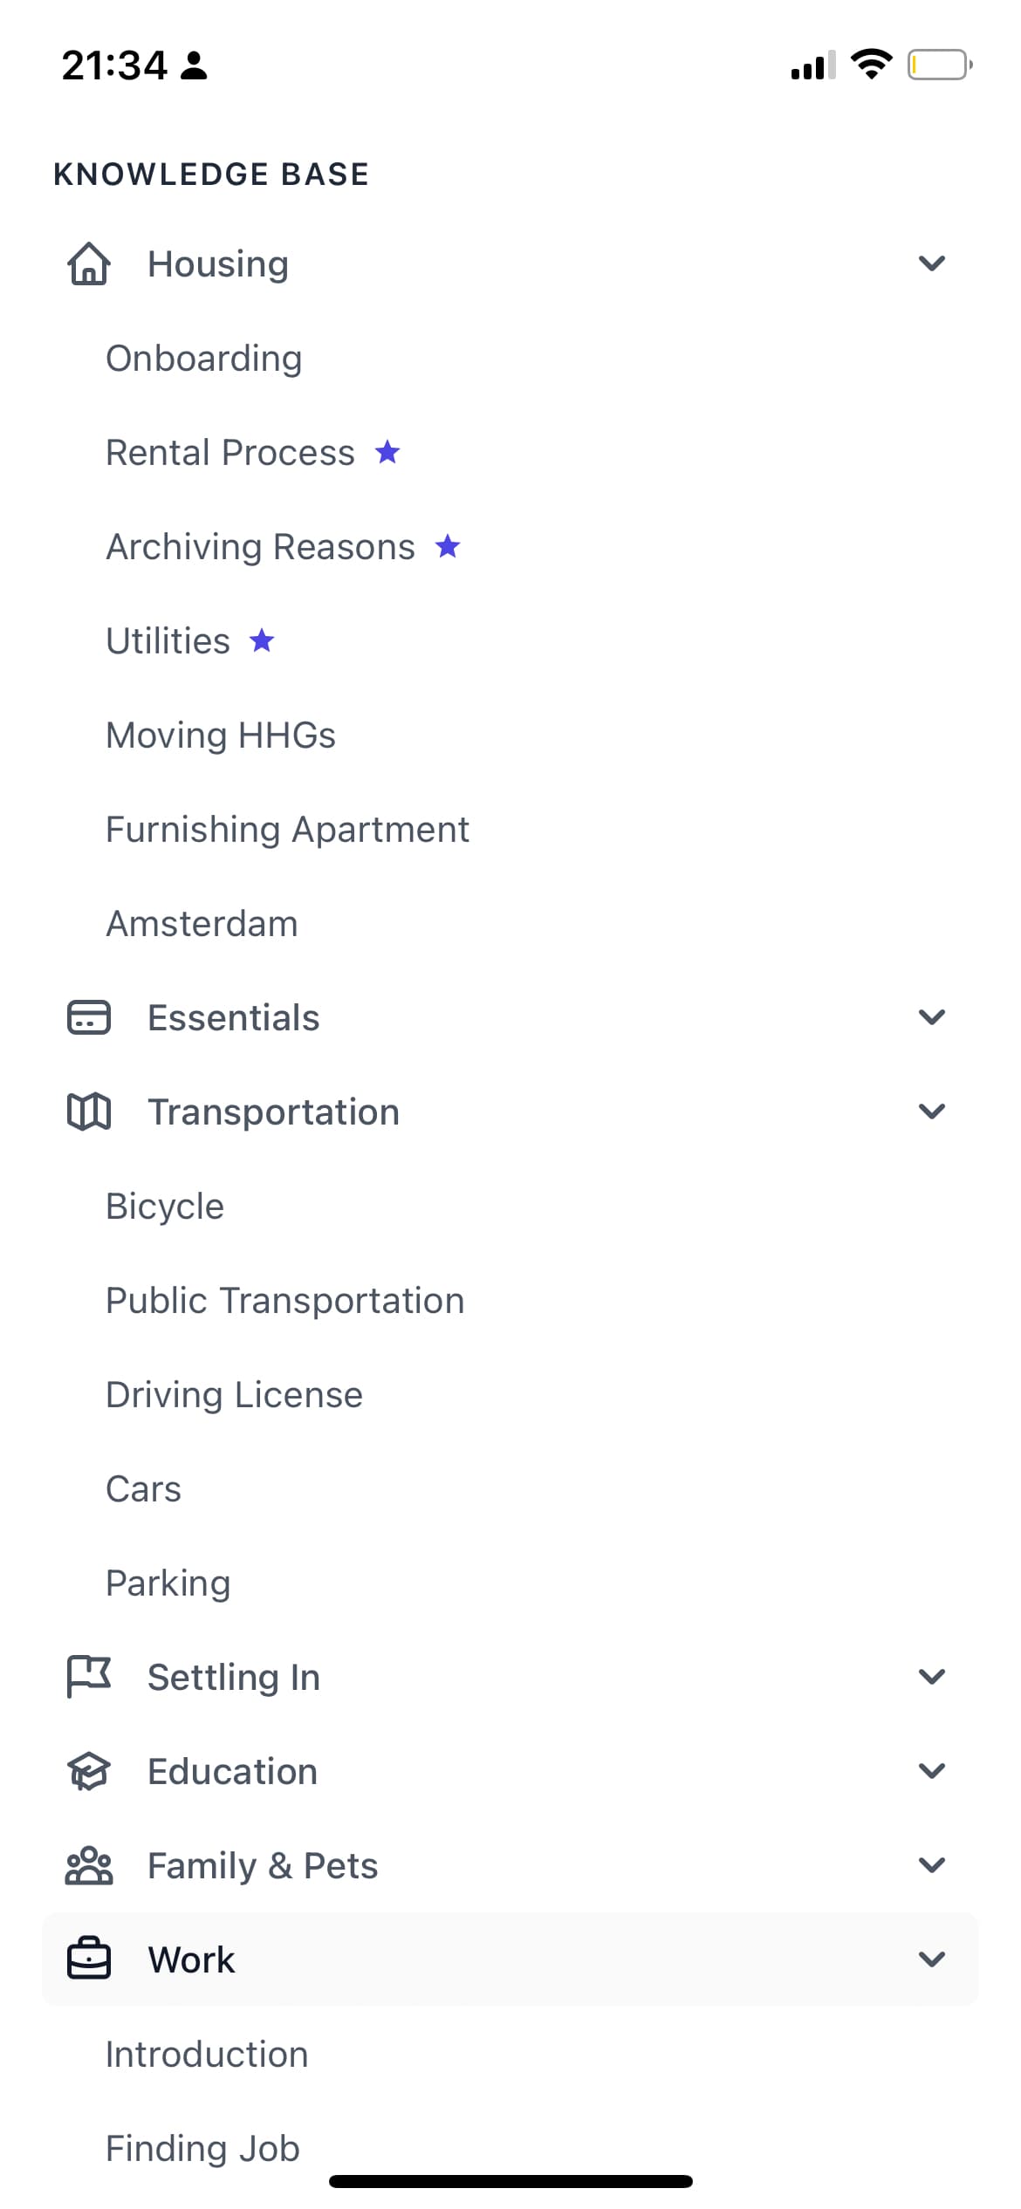This screenshot has height=2209, width=1021.
Task: Open the Onboarding article
Action: pos(204,359)
